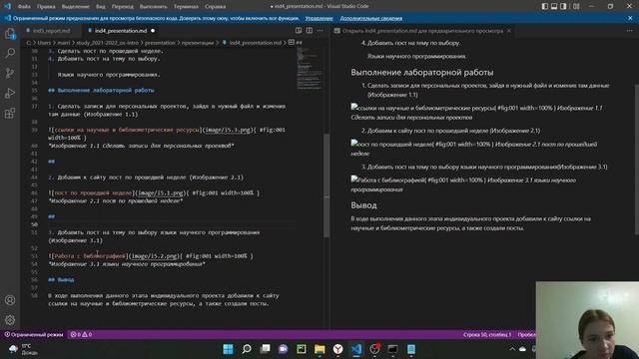
Task: Open File Explorer taskbar icon
Action: [x=319, y=349]
